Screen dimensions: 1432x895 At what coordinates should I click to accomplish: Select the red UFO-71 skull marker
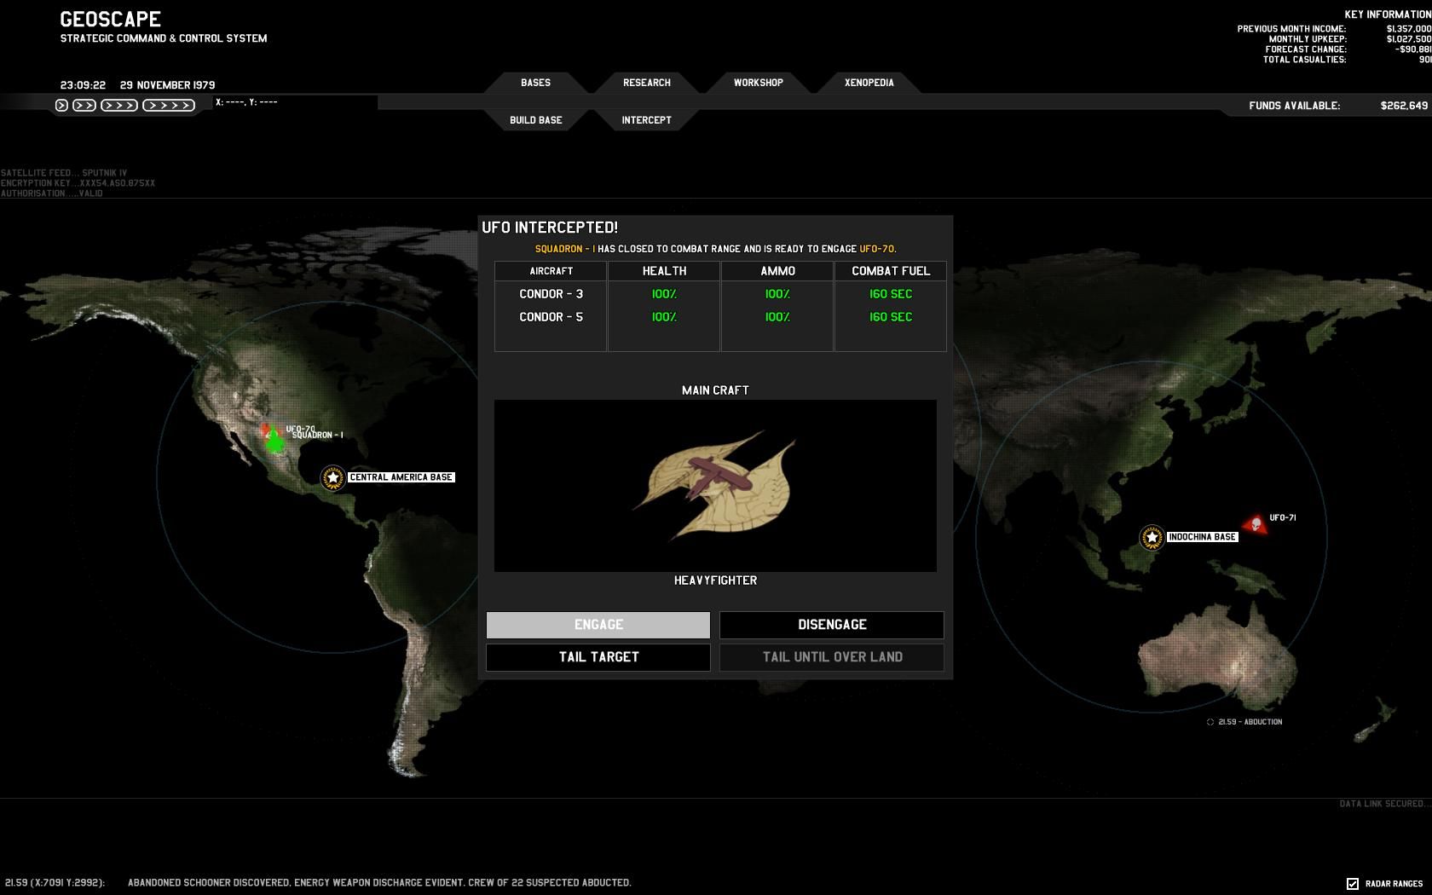[1255, 524]
